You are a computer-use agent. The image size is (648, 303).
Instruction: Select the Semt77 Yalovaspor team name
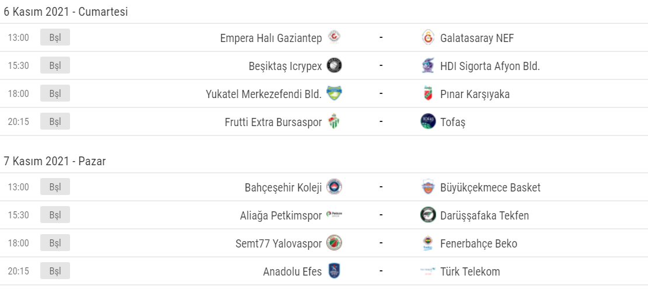coord(278,243)
